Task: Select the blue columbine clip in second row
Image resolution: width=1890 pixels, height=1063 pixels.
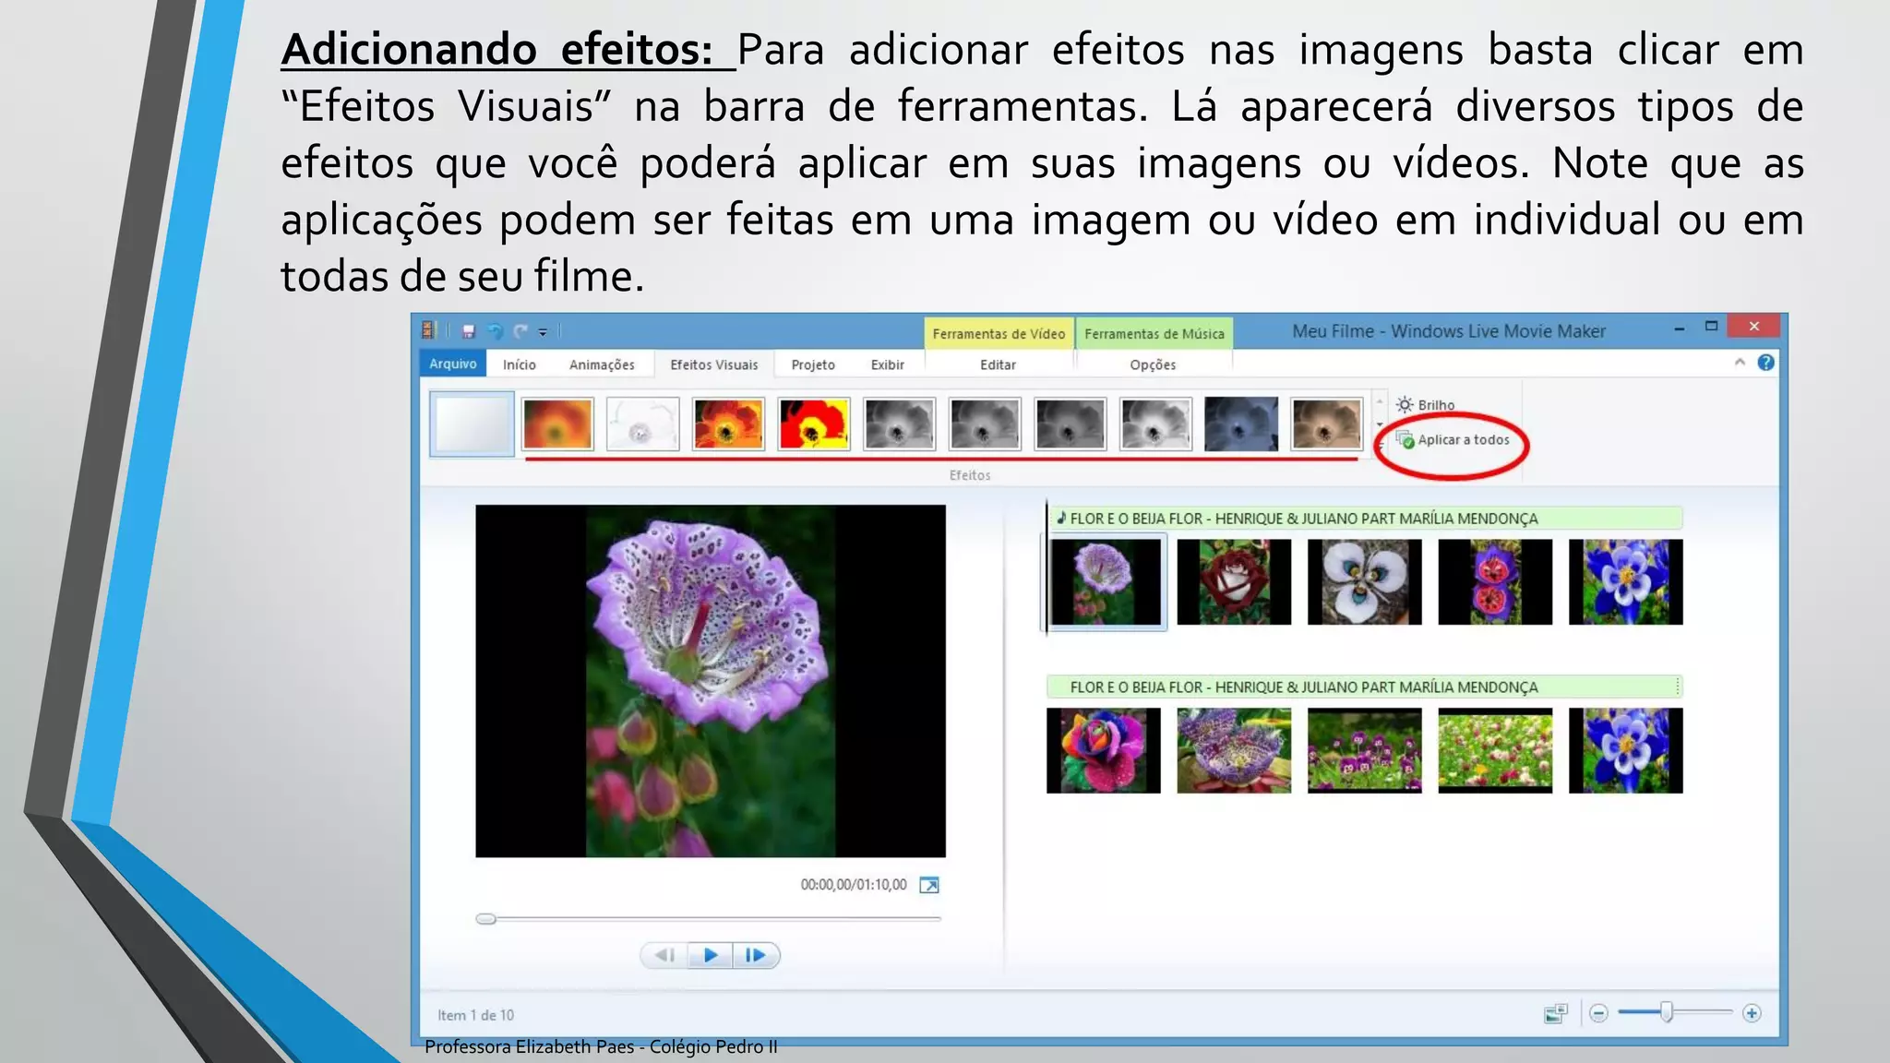Action: (1626, 750)
